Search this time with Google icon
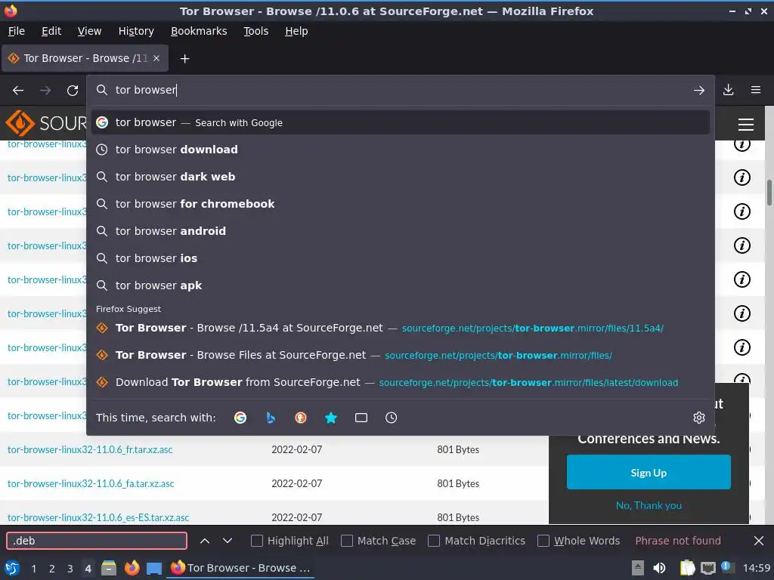The width and height of the screenshot is (774, 580). (x=240, y=418)
